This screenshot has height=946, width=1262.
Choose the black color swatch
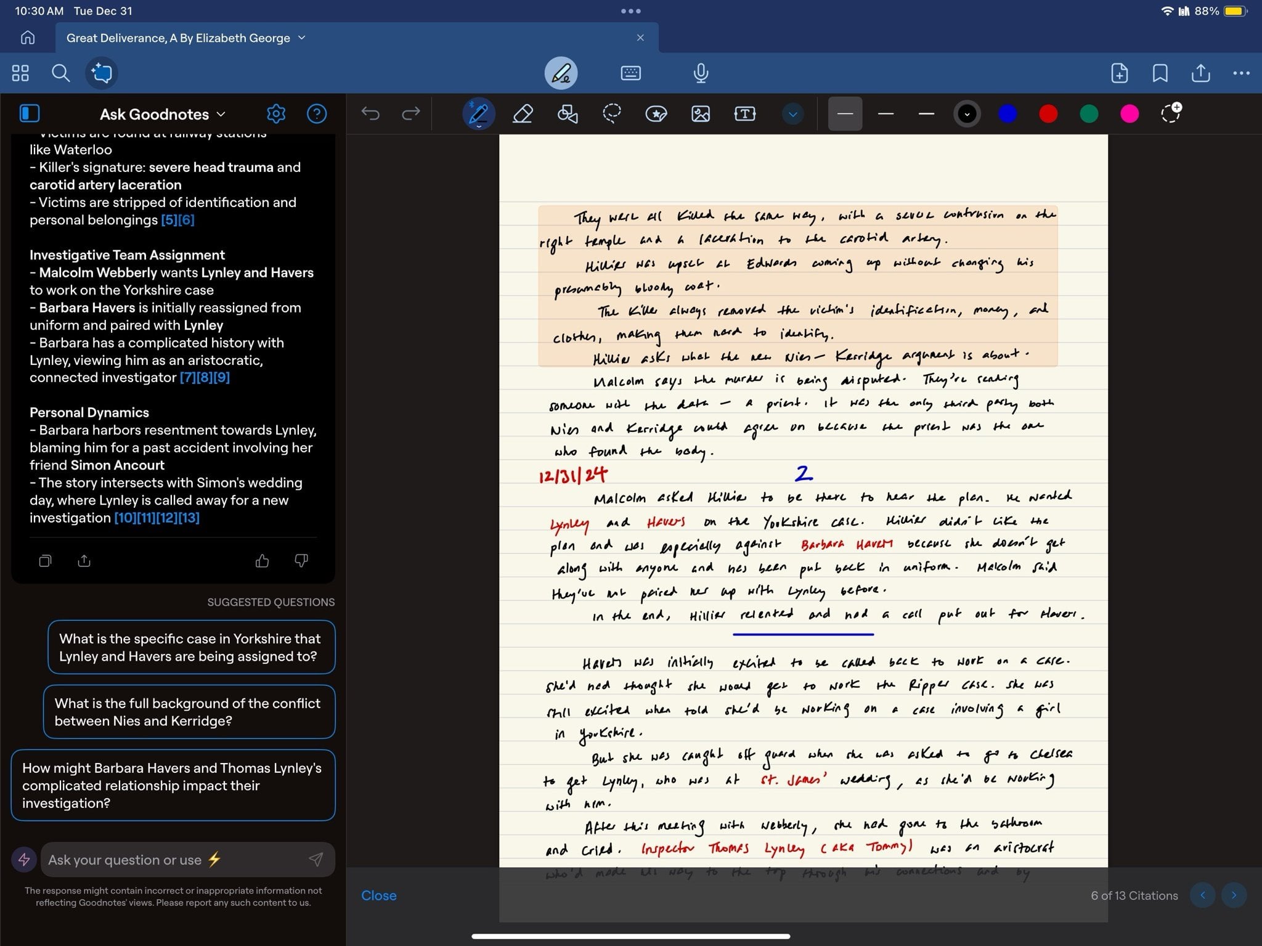click(967, 114)
